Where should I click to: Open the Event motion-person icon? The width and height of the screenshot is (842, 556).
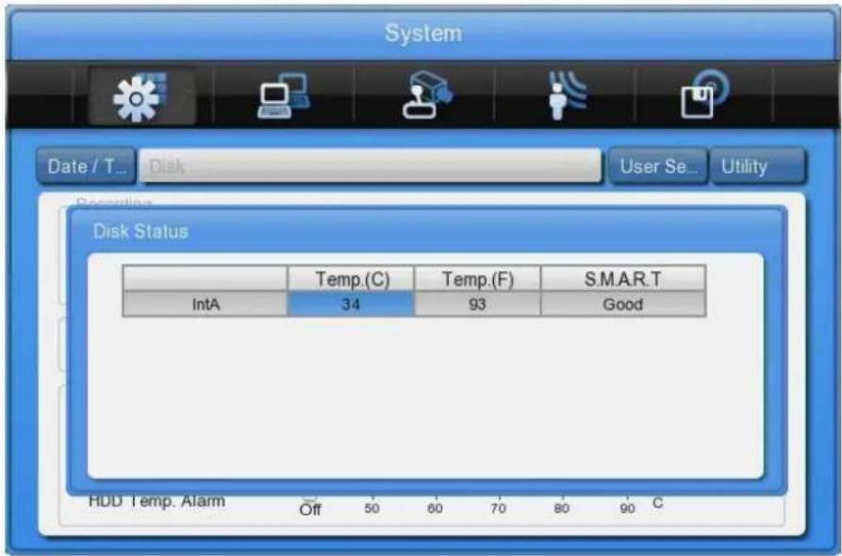[x=567, y=95]
